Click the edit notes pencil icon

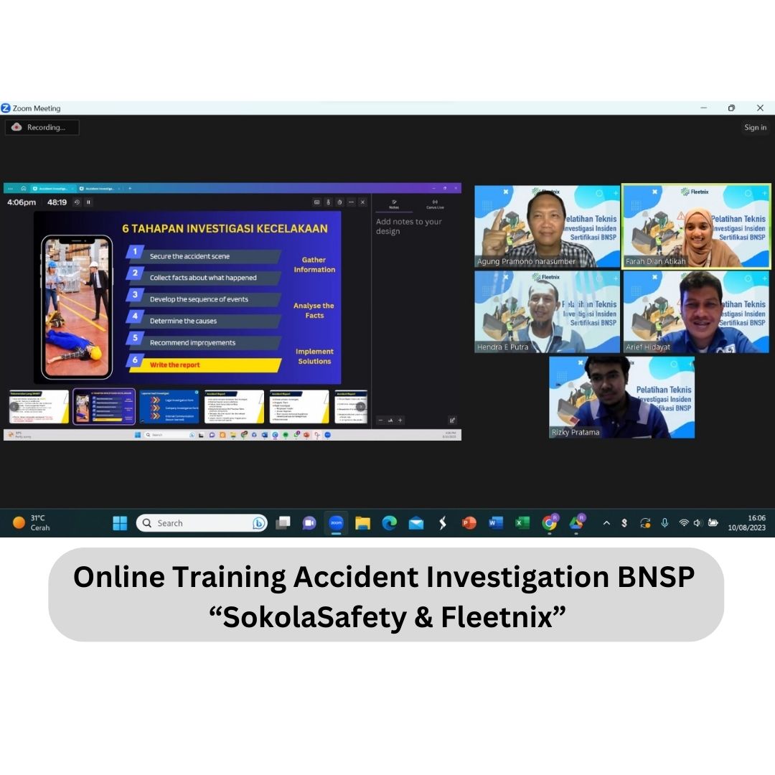(452, 420)
